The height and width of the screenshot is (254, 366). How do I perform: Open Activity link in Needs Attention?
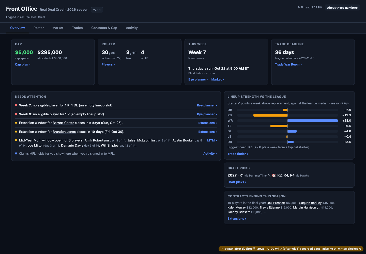point(210,154)
